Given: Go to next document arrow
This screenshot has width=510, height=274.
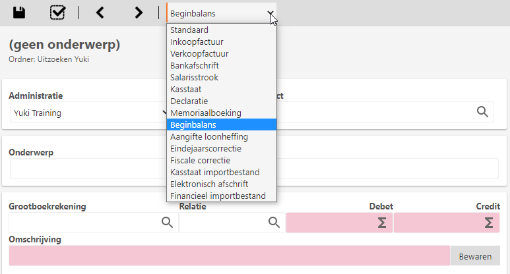Looking at the screenshot, I should coord(139,12).
